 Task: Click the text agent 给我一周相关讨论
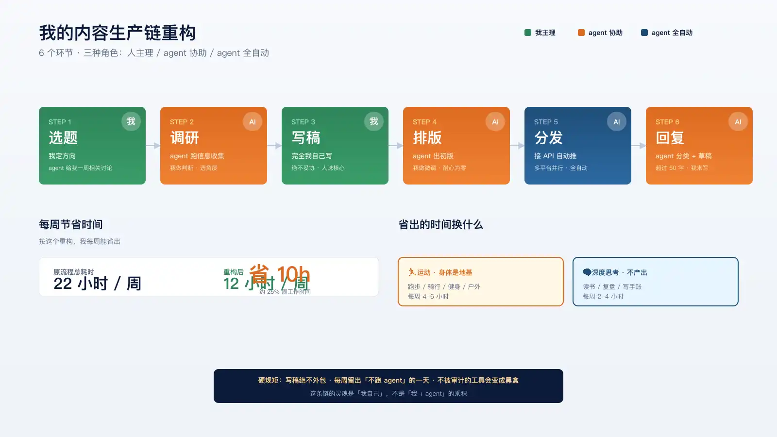[x=80, y=168]
